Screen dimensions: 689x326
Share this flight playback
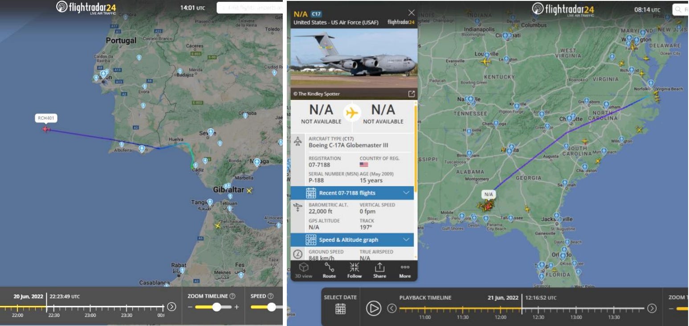click(x=379, y=270)
